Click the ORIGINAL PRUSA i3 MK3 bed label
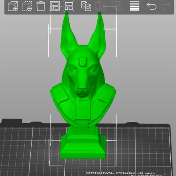 coord(120,173)
